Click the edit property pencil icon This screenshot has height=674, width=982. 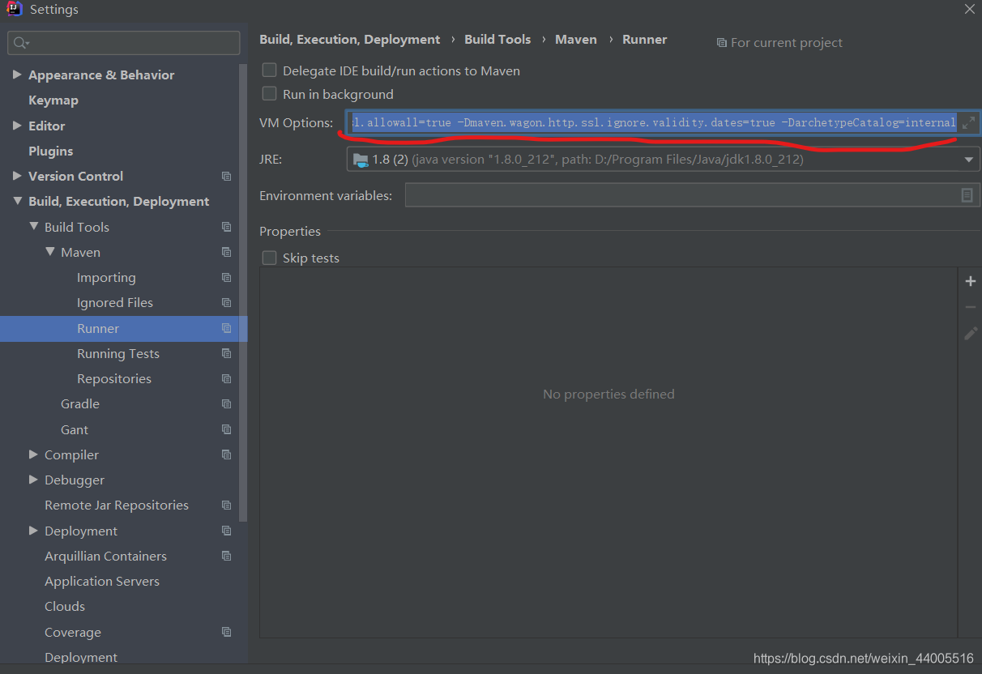tap(971, 334)
